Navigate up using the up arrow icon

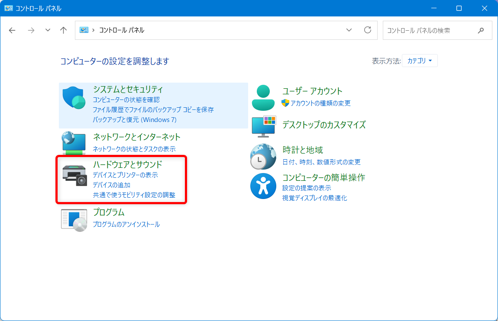63,30
